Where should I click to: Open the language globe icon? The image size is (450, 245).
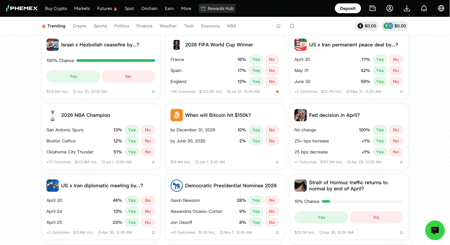441,8
